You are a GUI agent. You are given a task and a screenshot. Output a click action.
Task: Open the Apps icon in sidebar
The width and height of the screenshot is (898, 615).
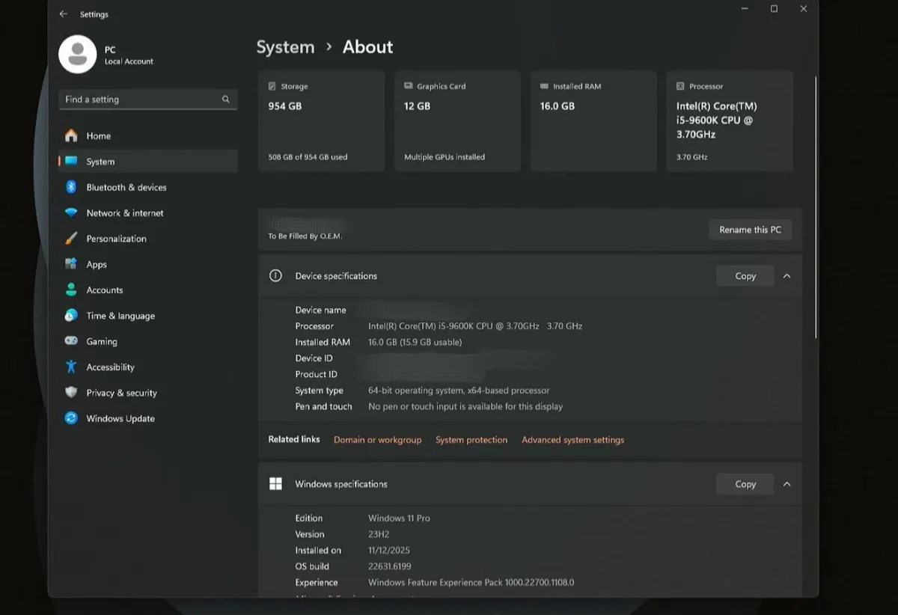tap(71, 264)
